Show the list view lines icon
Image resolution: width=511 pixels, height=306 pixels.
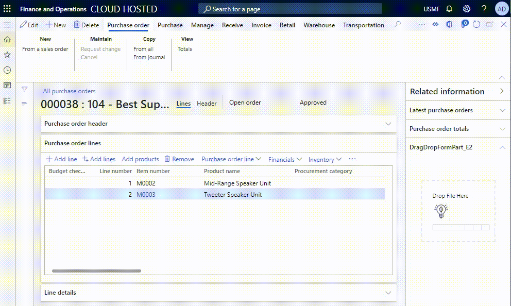click(24, 104)
